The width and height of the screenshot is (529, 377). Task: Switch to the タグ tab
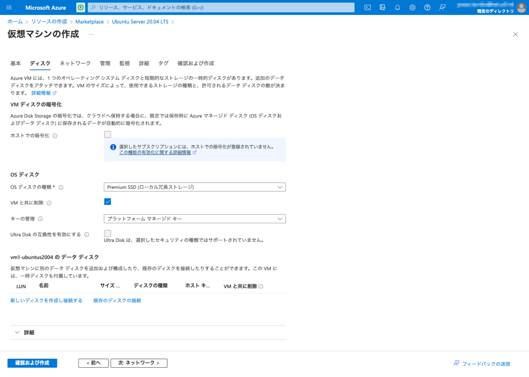point(163,63)
